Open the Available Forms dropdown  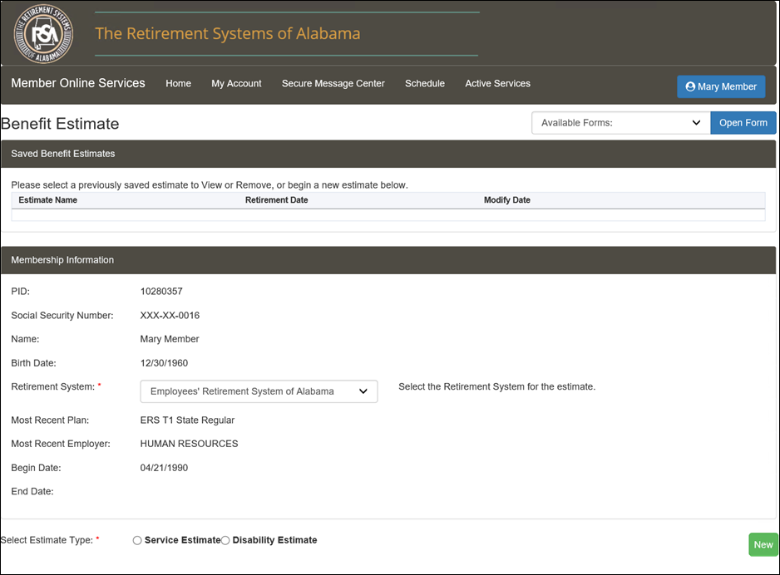coord(621,123)
